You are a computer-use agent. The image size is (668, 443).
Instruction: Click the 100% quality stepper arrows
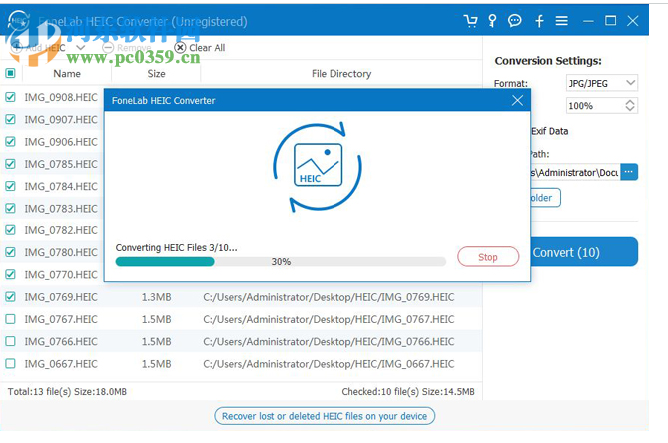click(x=630, y=105)
